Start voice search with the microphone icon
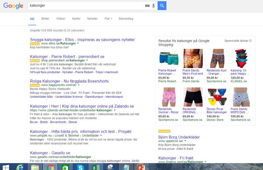Viewport: 263px width, 170px height. [153, 6]
